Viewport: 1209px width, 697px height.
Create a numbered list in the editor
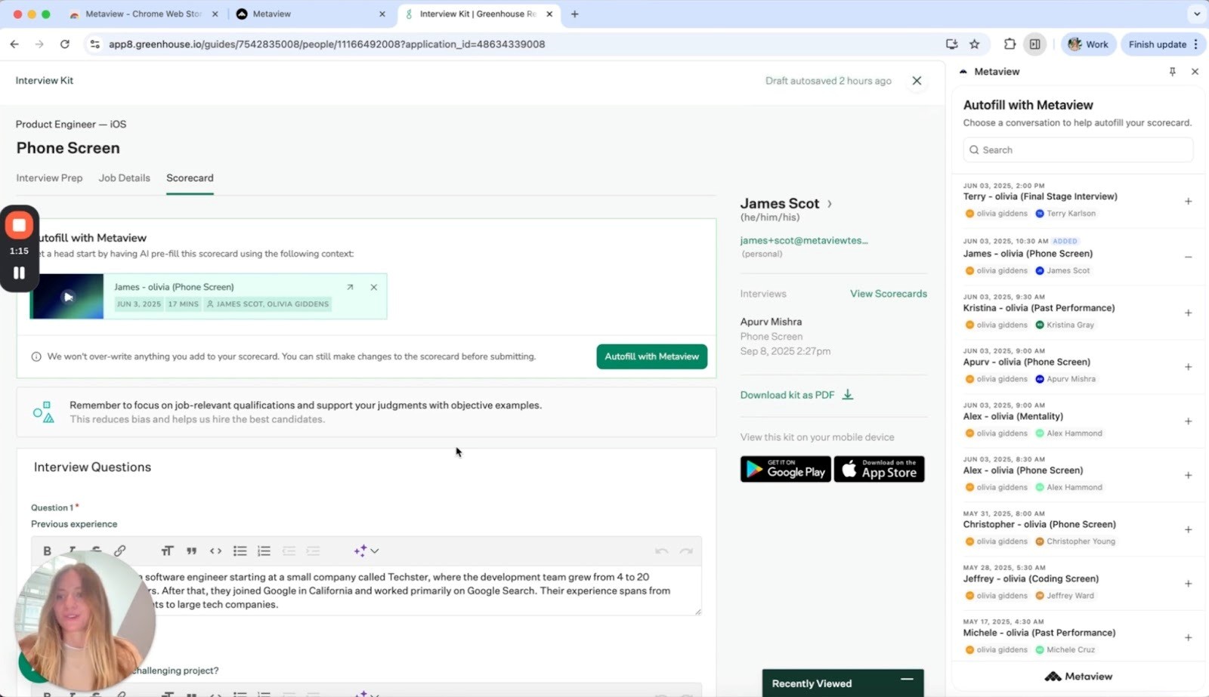pos(264,551)
